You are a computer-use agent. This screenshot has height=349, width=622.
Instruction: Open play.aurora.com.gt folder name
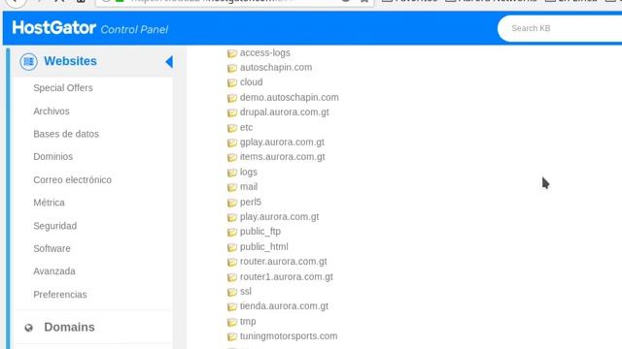pyautogui.click(x=279, y=217)
